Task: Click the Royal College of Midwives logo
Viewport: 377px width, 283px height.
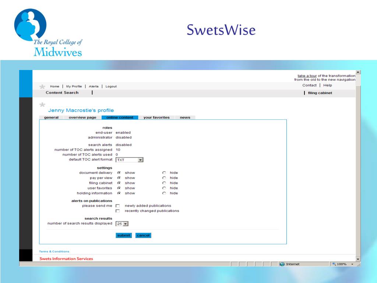Action: click(48, 33)
